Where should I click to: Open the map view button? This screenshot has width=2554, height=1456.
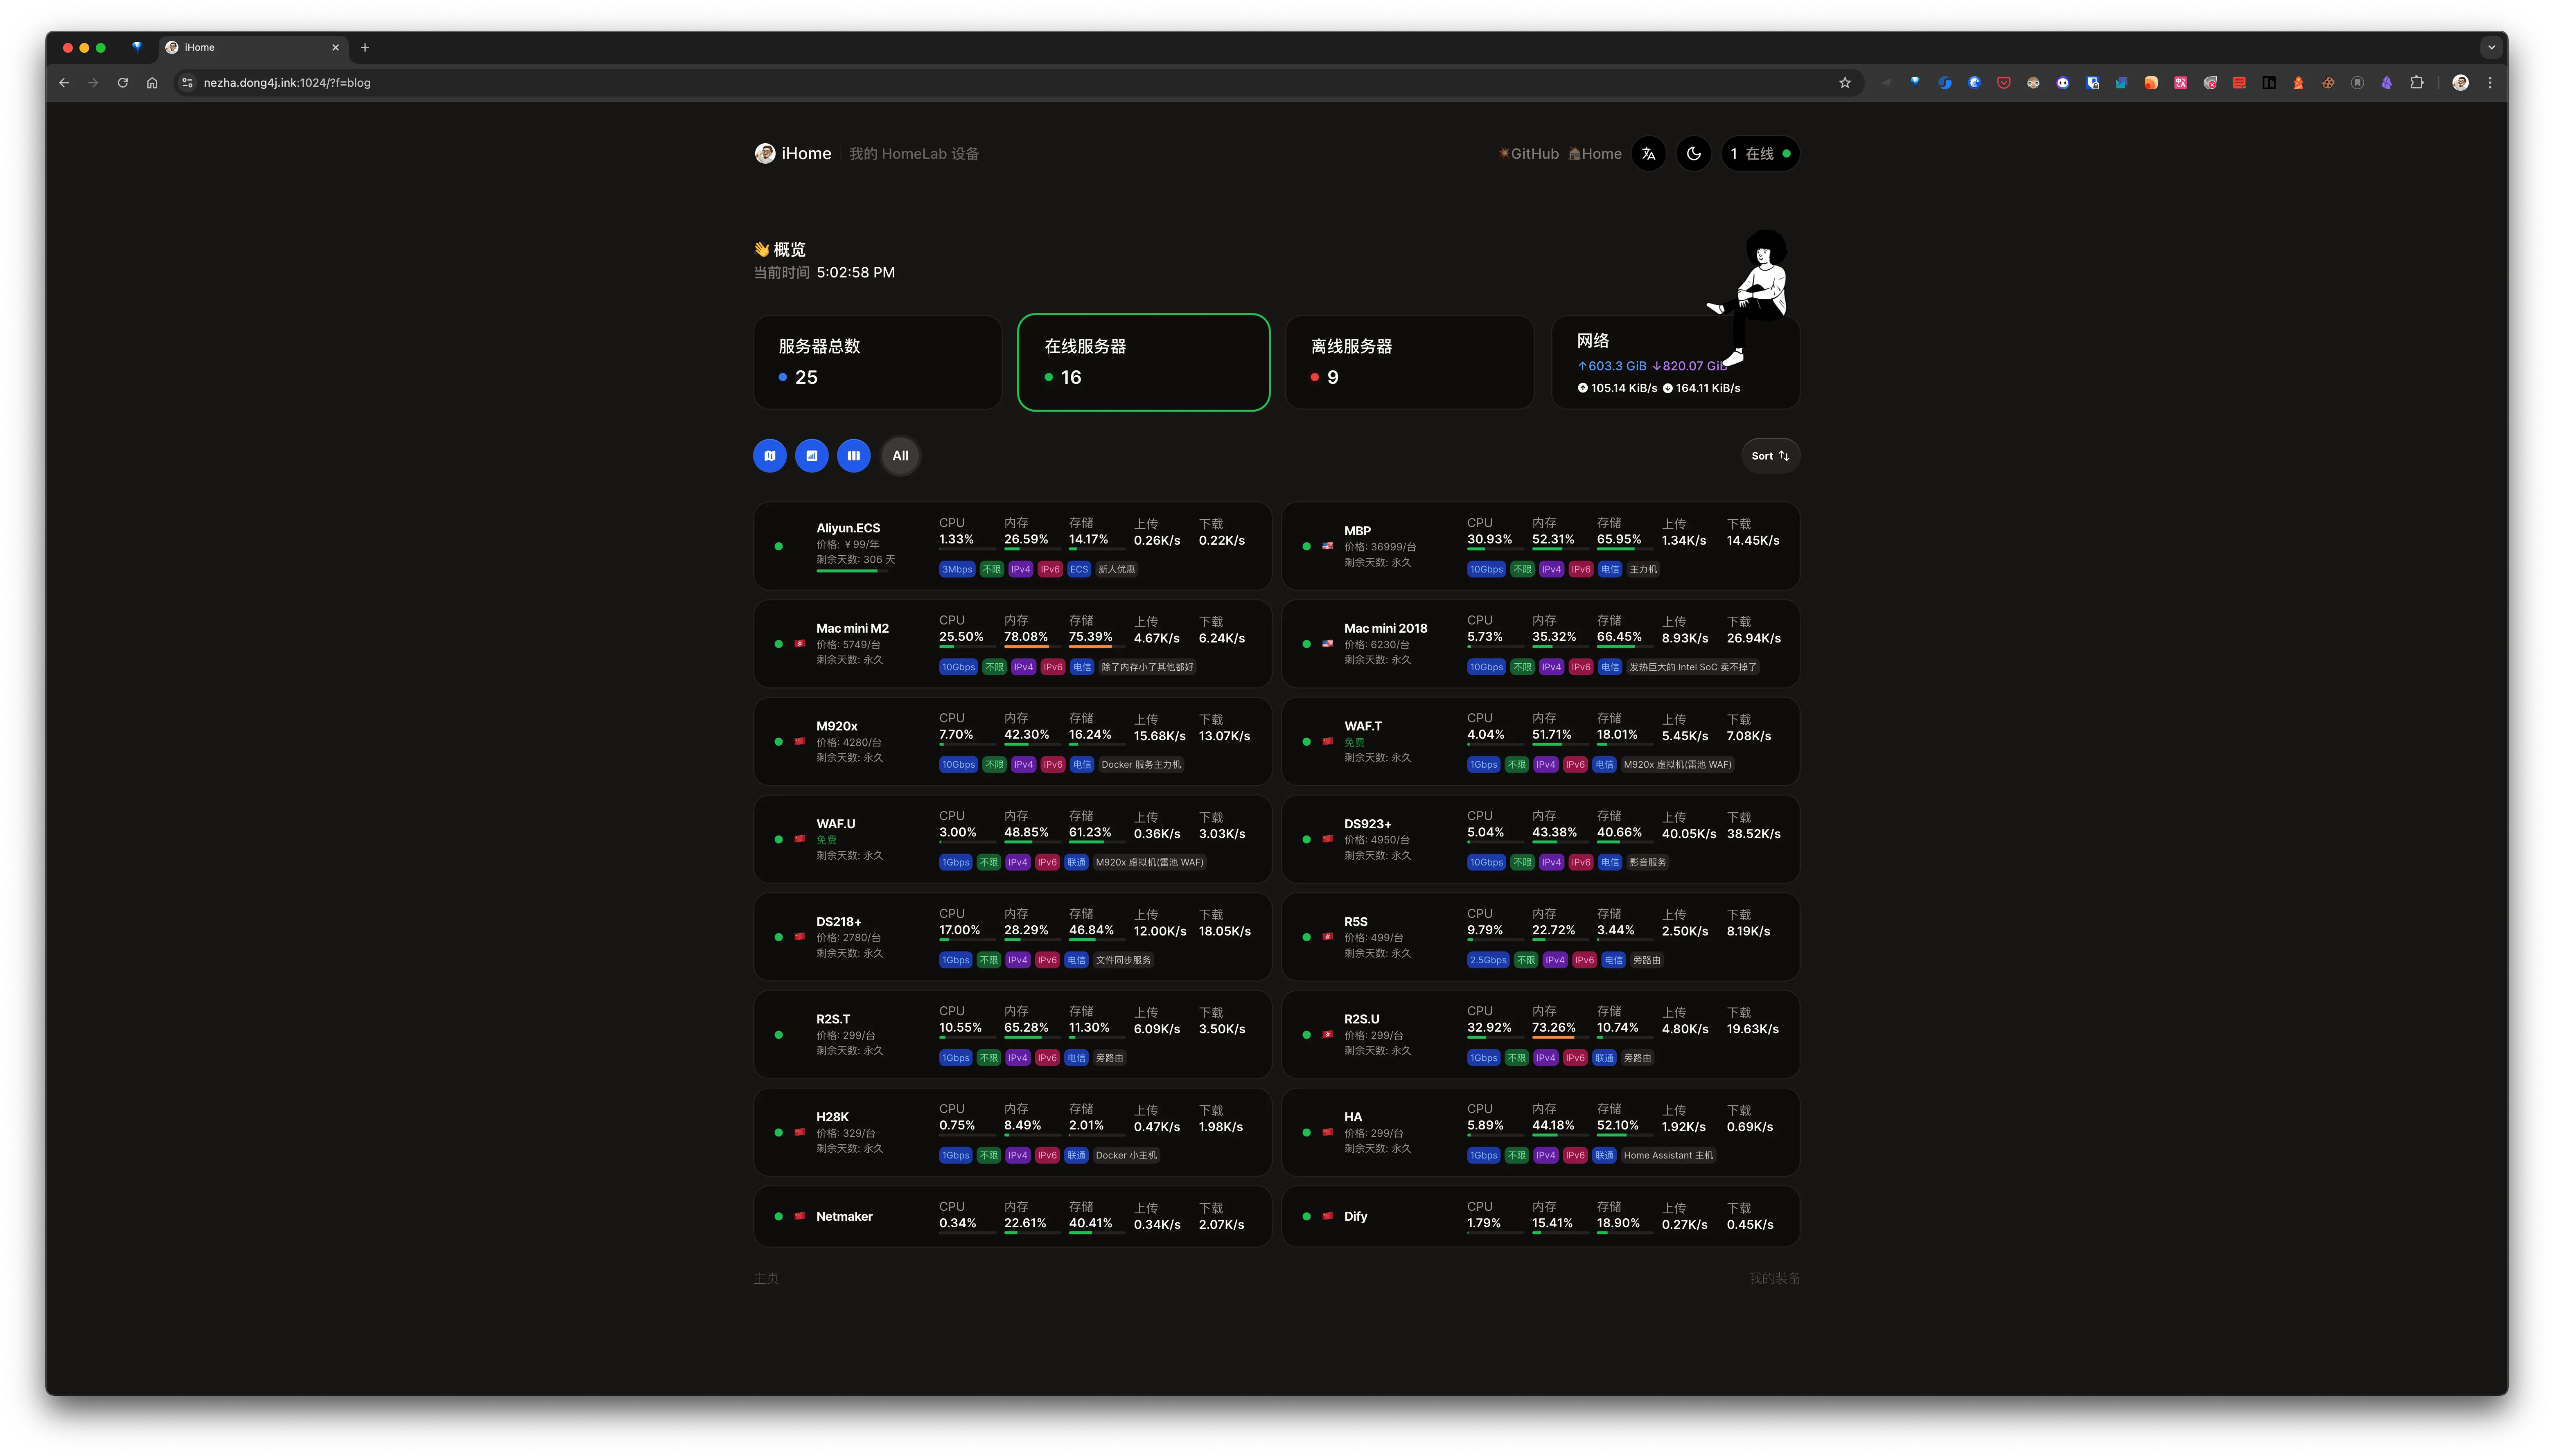click(769, 456)
